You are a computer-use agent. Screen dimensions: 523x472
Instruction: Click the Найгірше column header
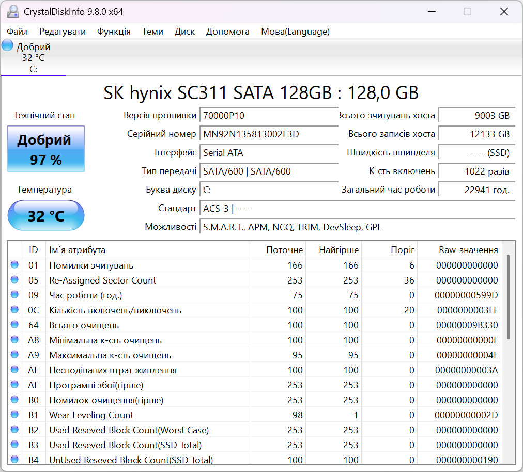point(333,249)
